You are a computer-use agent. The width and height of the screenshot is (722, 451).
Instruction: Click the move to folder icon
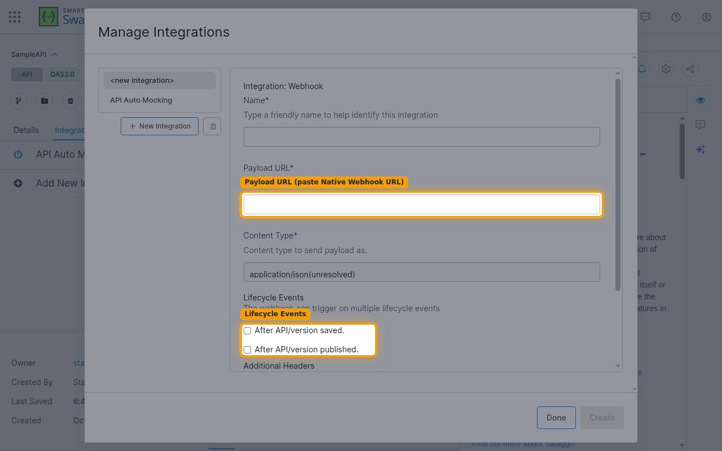pyautogui.click(x=45, y=101)
